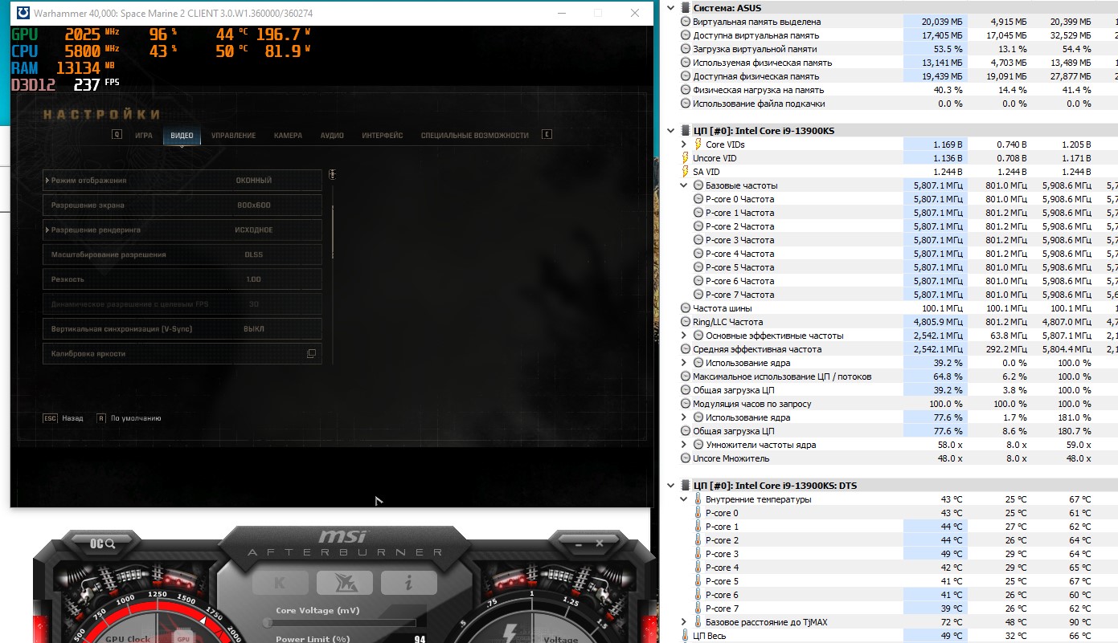Click the lightning icon beside Uncore VID

(x=686, y=158)
